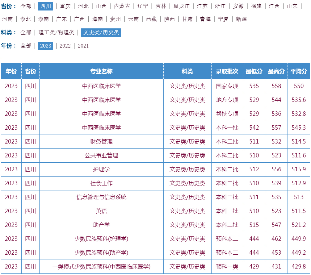Select the 四川 province filter

tap(46, 6)
